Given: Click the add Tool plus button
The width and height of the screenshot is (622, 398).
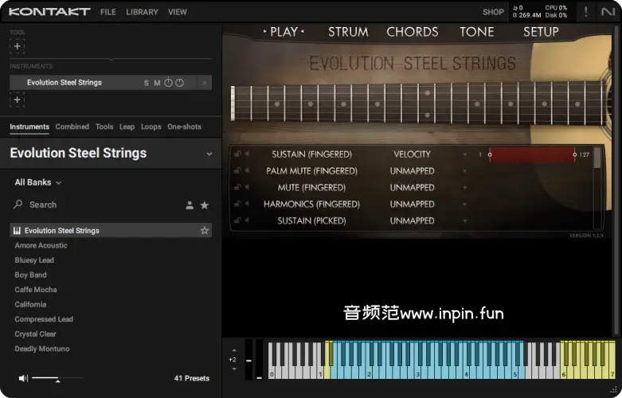Looking at the screenshot, I should click(x=18, y=47).
